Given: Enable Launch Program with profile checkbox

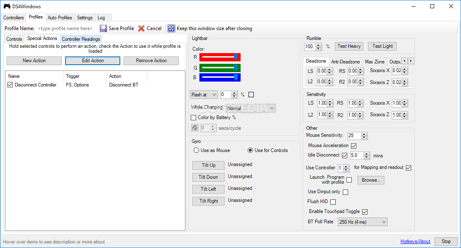Looking at the screenshot, I should (x=349, y=180).
